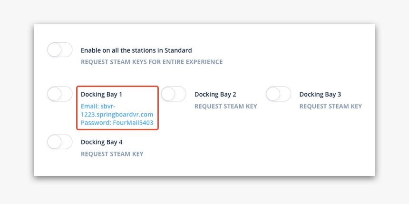Select the FourMail5403 password value
Viewport: 409px width, 204px height.
pos(133,123)
